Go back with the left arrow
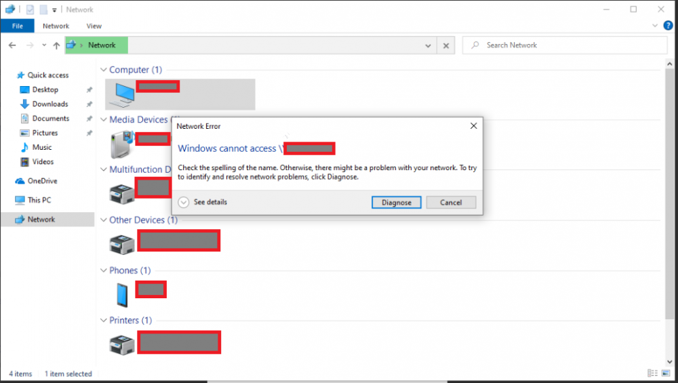This screenshot has height=383, width=678. click(12, 45)
